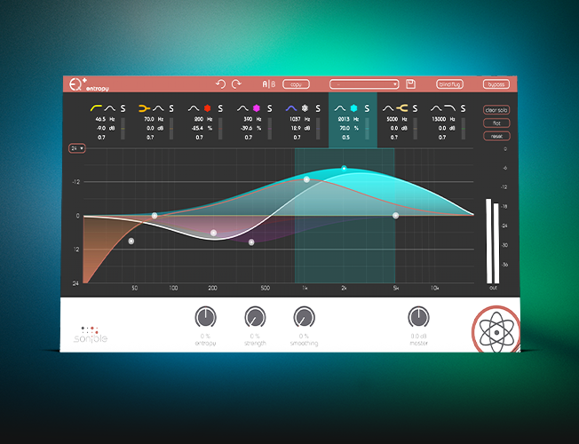Select bell filter icon on 390 Hz band
Screen dimensions: 579x444
[x=242, y=108]
